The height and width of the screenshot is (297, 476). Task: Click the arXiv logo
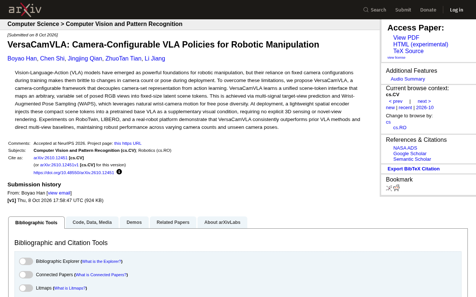coord(25,10)
